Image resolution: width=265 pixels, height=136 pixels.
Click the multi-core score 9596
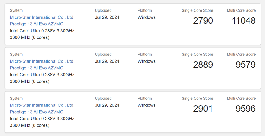[x=246, y=109]
